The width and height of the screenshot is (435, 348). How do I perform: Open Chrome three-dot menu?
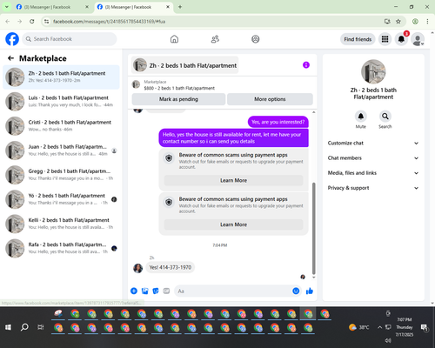click(427, 21)
